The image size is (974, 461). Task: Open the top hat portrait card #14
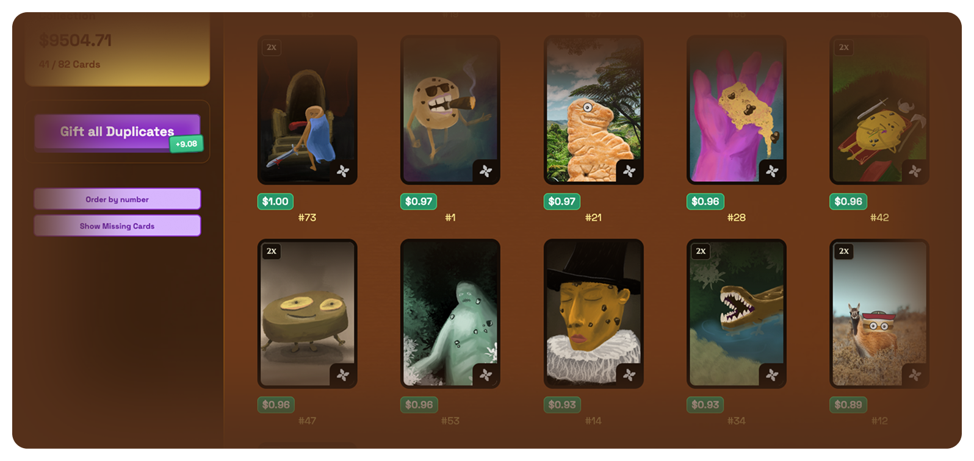pos(593,313)
